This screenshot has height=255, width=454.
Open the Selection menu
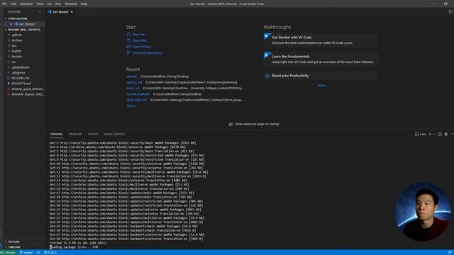point(26,4)
